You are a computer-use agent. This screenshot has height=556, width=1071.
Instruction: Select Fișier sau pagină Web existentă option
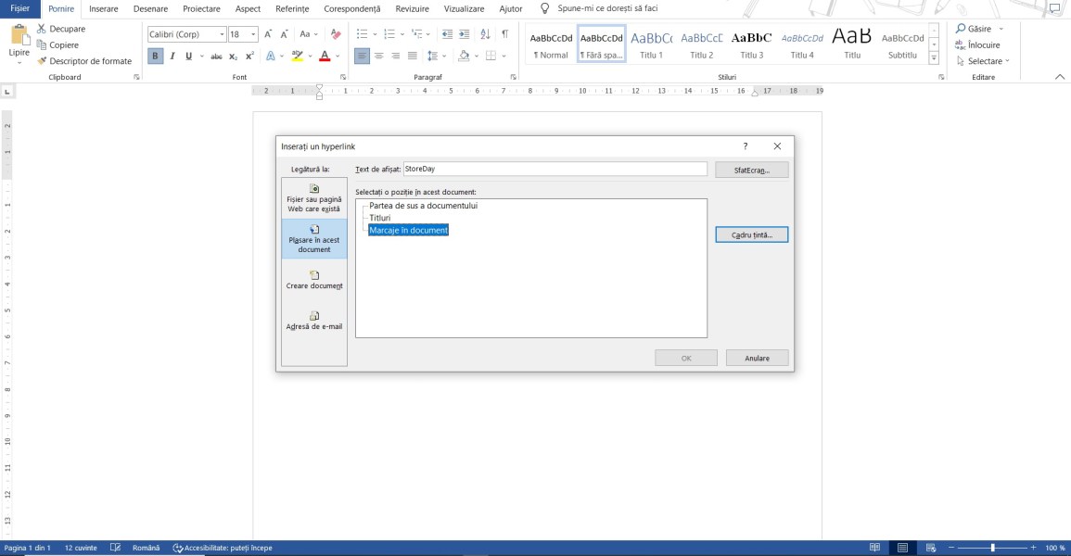click(x=314, y=198)
